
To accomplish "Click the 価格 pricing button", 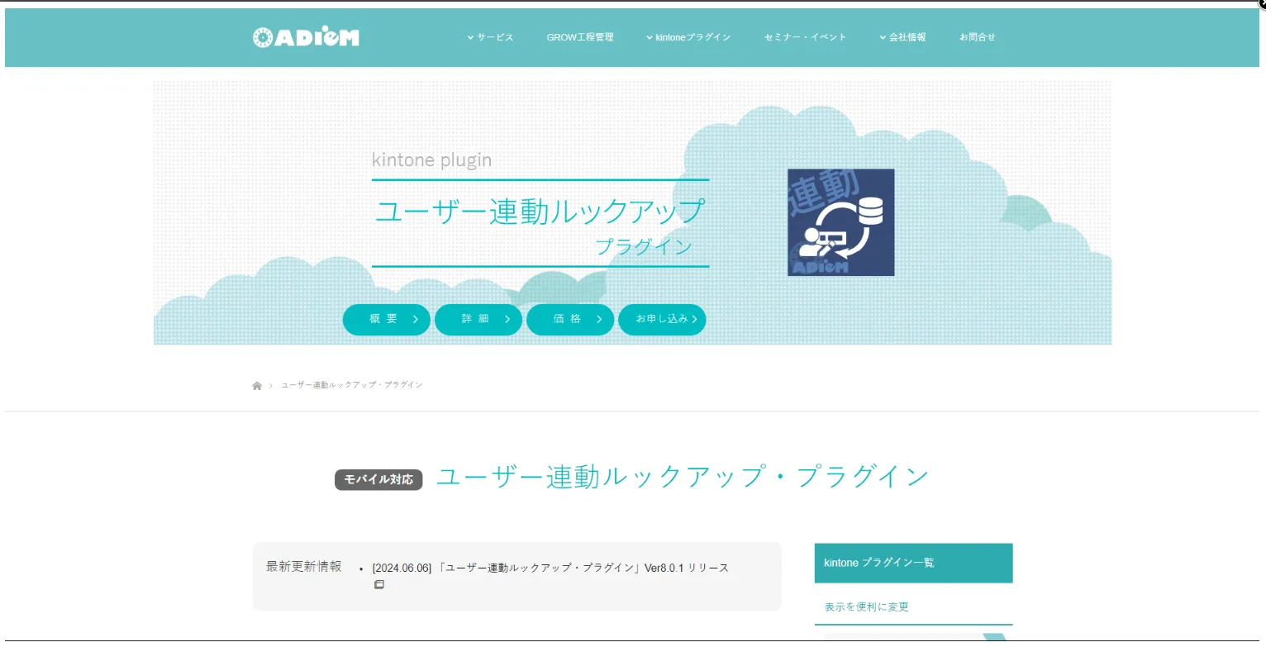I will pyautogui.click(x=569, y=320).
